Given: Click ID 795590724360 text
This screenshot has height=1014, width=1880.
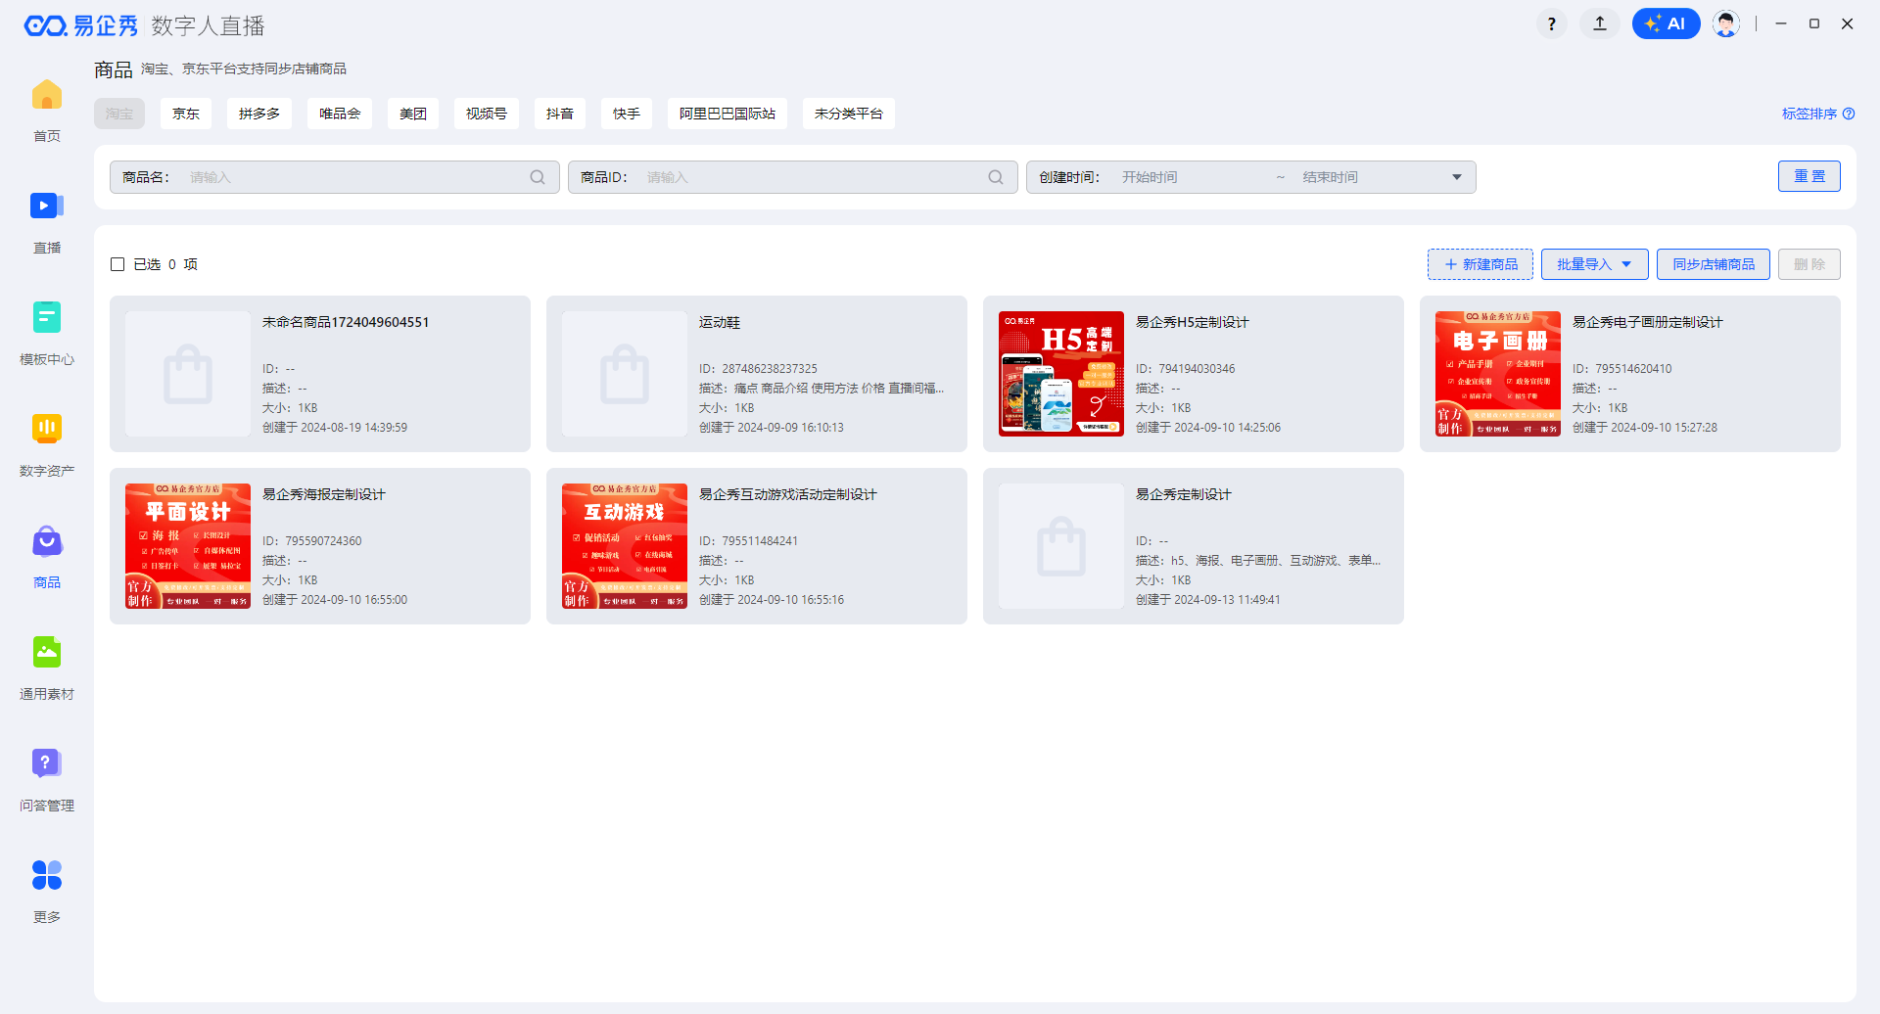Looking at the screenshot, I should (311, 541).
